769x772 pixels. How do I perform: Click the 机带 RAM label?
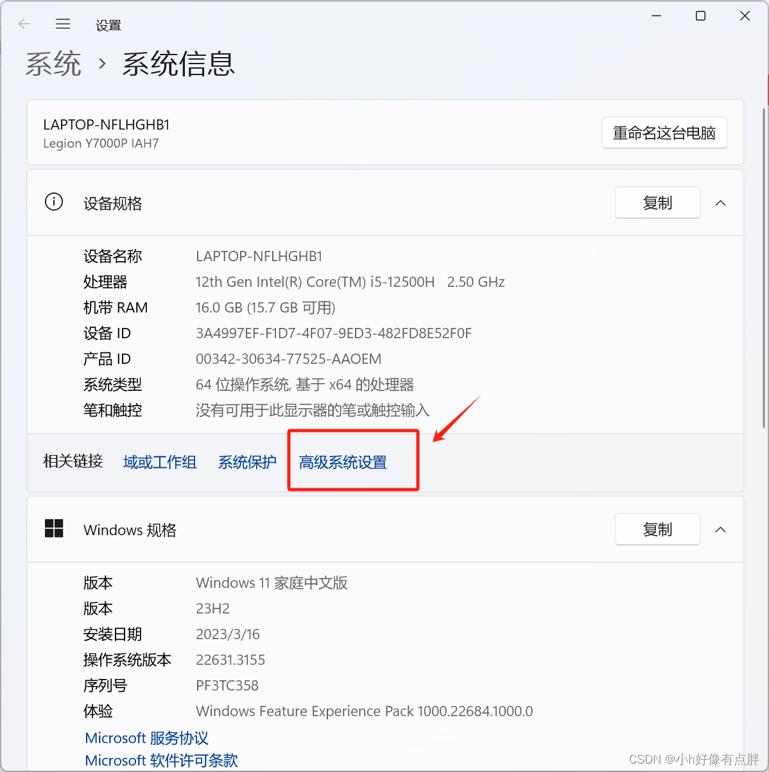coord(116,307)
